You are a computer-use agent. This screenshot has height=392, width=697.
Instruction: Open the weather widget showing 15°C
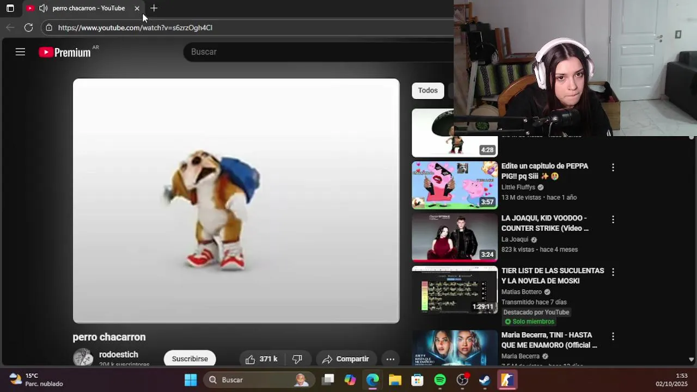(x=36, y=379)
